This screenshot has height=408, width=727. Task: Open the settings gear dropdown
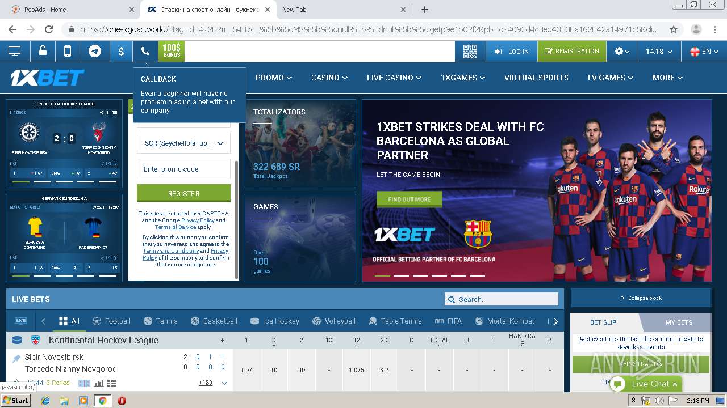[622, 52]
